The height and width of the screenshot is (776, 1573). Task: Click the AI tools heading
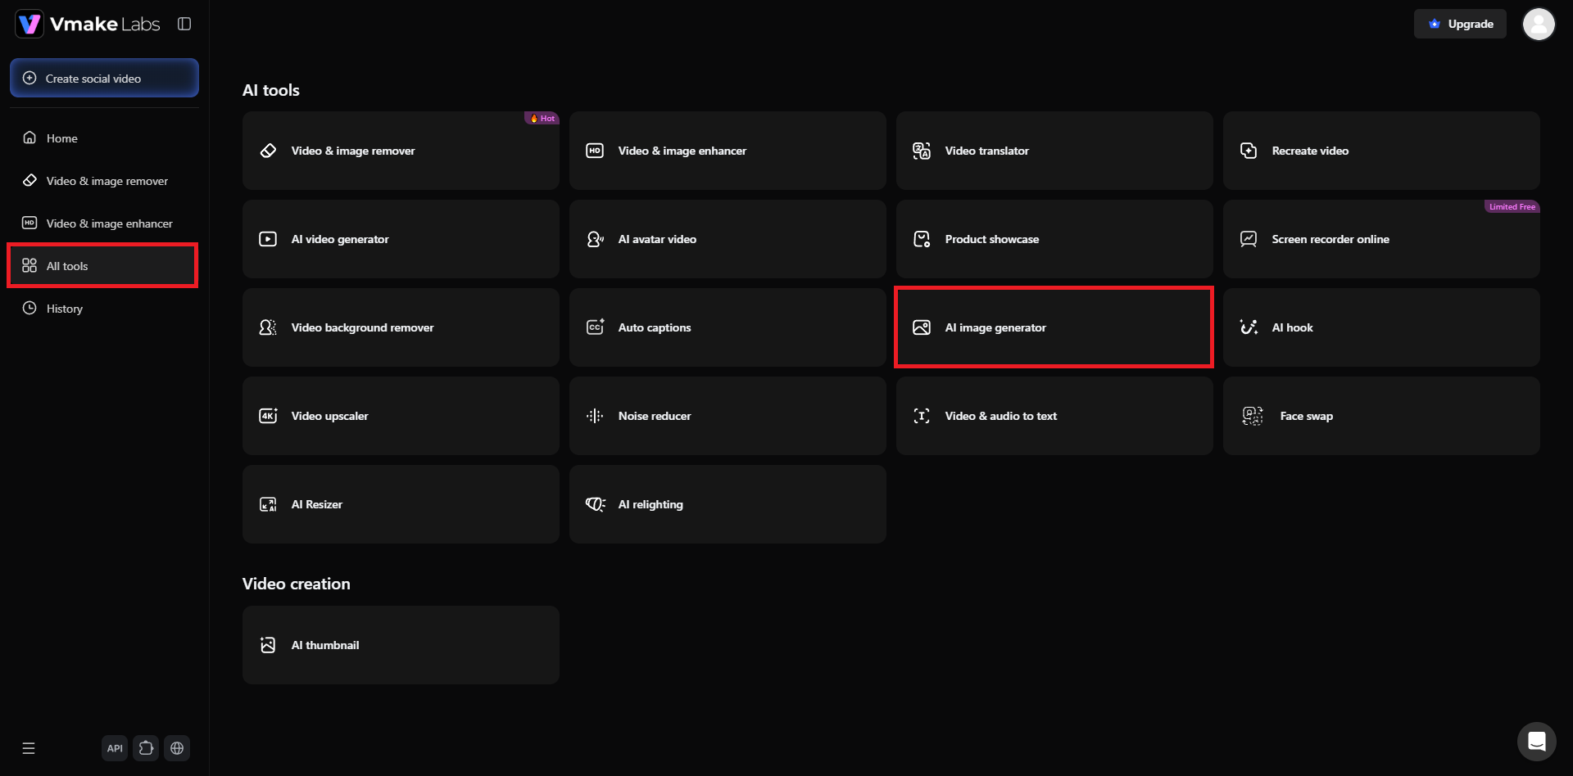[271, 90]
